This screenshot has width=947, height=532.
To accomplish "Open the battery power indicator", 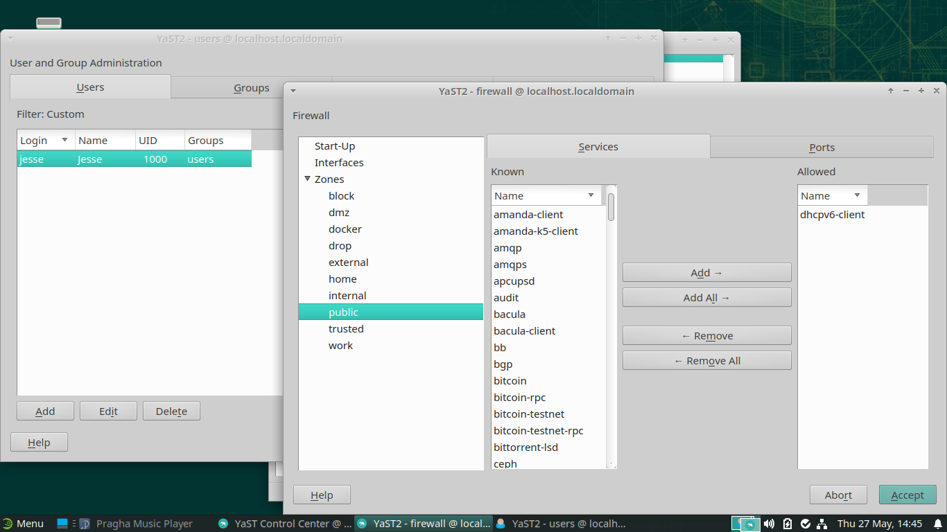I will [788, 524].
